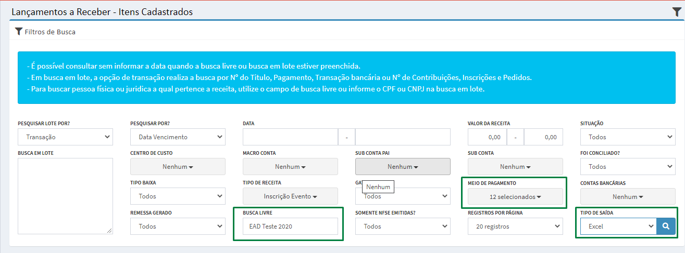Expand the Situação dropdown

pos(628,137)
